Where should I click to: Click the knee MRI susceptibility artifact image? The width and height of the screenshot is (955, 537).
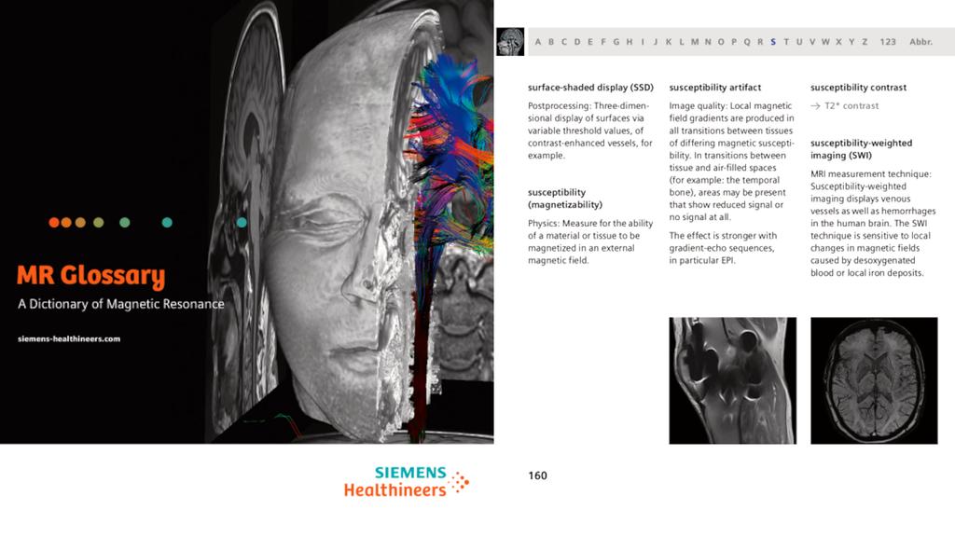pyautogui.click(x=732, y=379)
